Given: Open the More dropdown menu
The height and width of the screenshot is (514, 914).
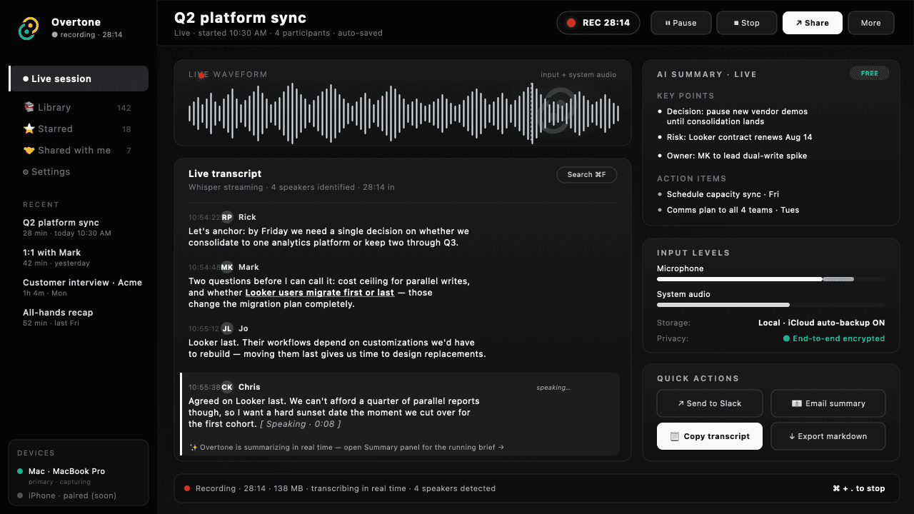Looking at the screenshot, I should pyautogui.click(x=870, y=22).
